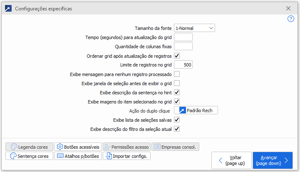Click the Limite de registros input field

(183, 65)
